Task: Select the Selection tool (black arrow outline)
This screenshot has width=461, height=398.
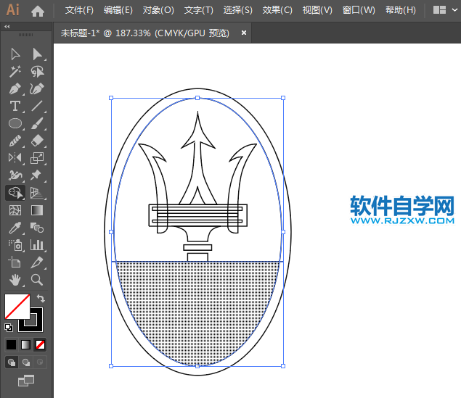Action: tap(15, 54)
